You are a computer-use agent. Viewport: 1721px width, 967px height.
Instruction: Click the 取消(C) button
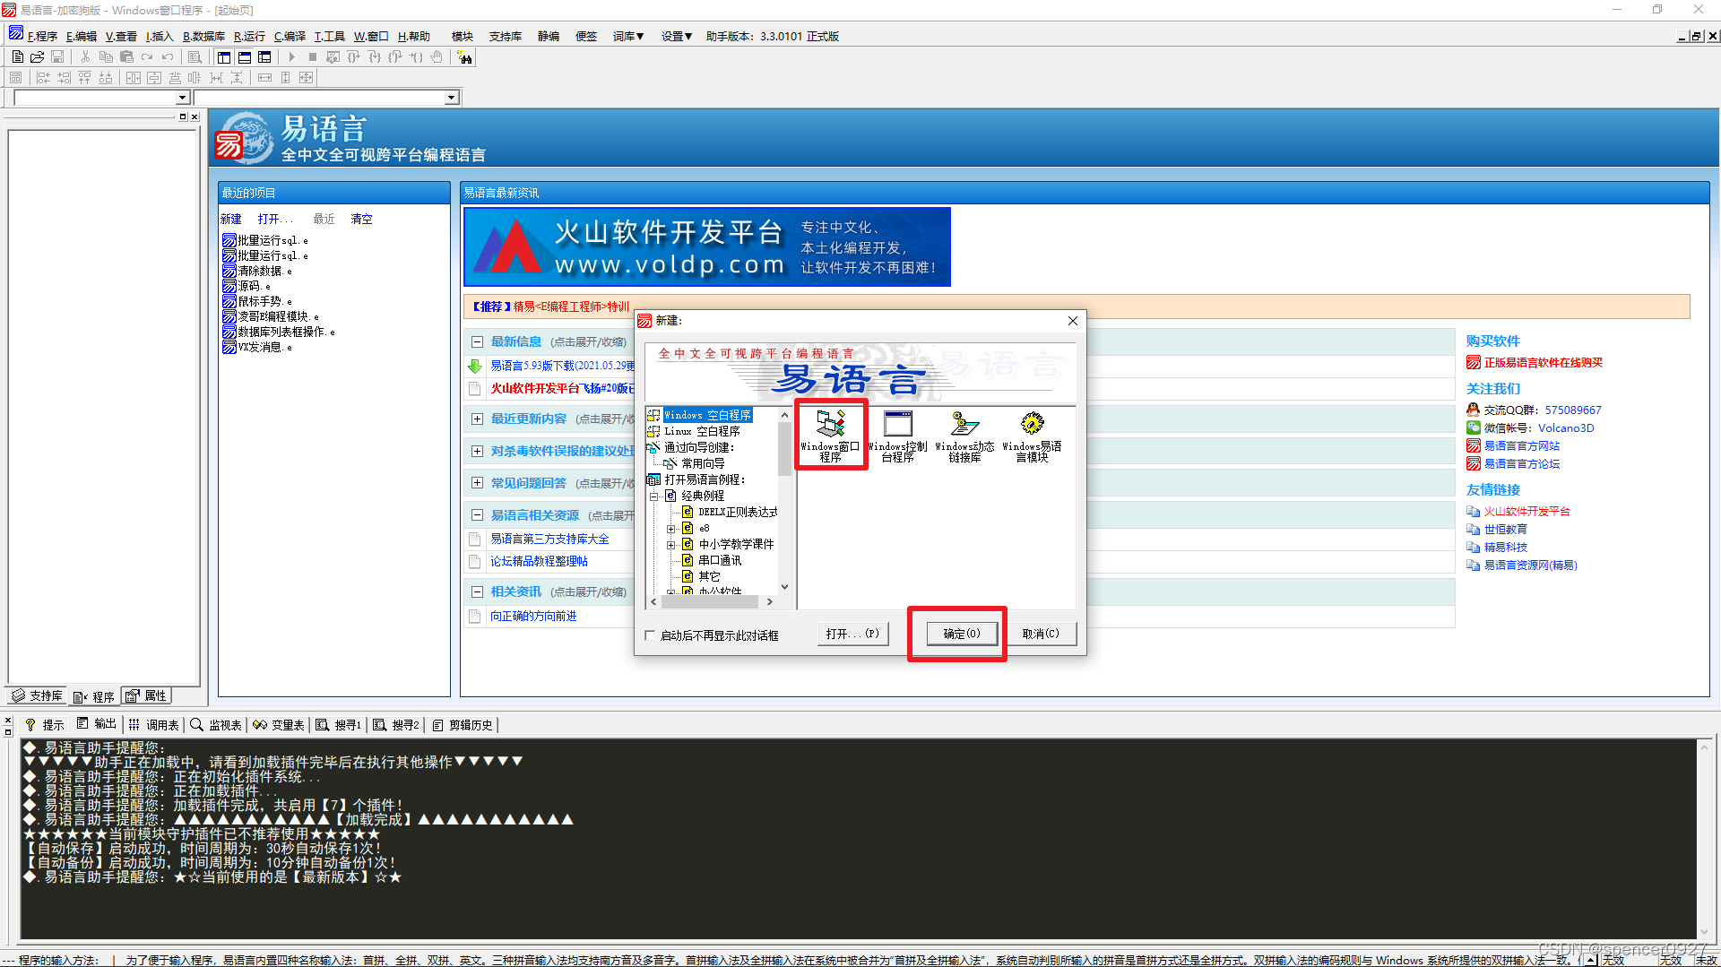tap(1041, 634)
